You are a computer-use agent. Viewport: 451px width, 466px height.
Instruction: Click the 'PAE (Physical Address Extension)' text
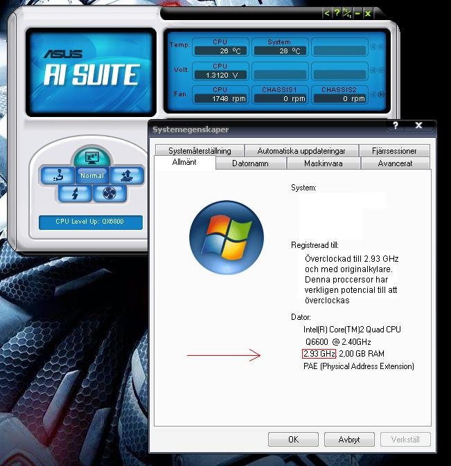pos(359,366)
